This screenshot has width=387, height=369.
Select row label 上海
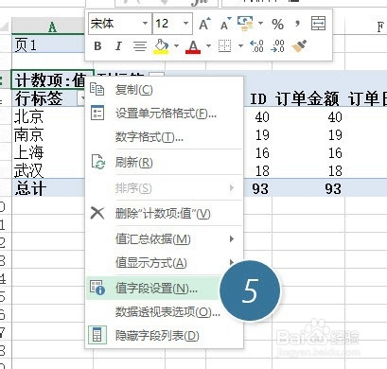[29, 152]
